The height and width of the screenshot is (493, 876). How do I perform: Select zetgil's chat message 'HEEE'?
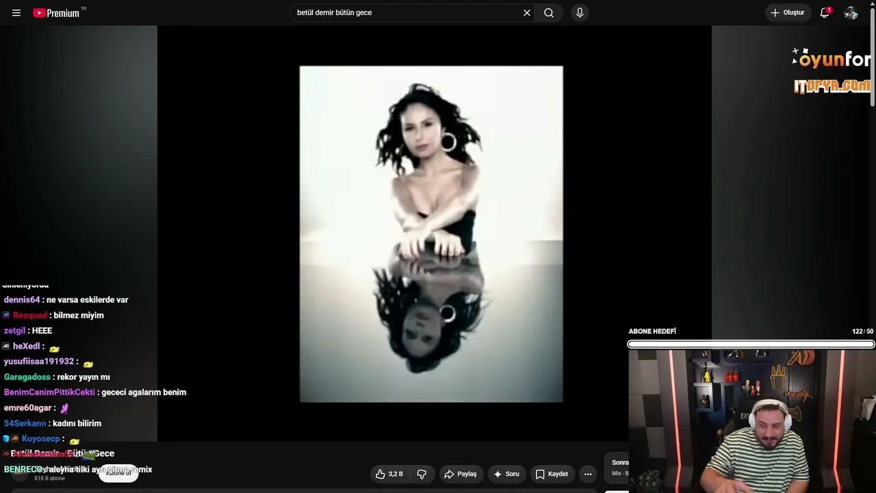(x=42, y=331)
